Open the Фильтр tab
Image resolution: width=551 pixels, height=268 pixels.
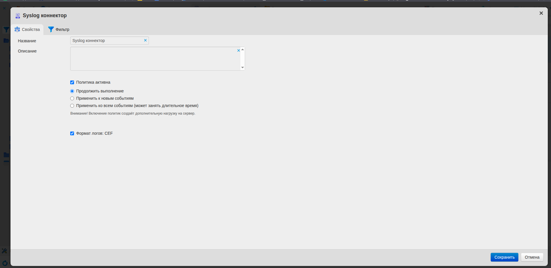pos(59,29)
